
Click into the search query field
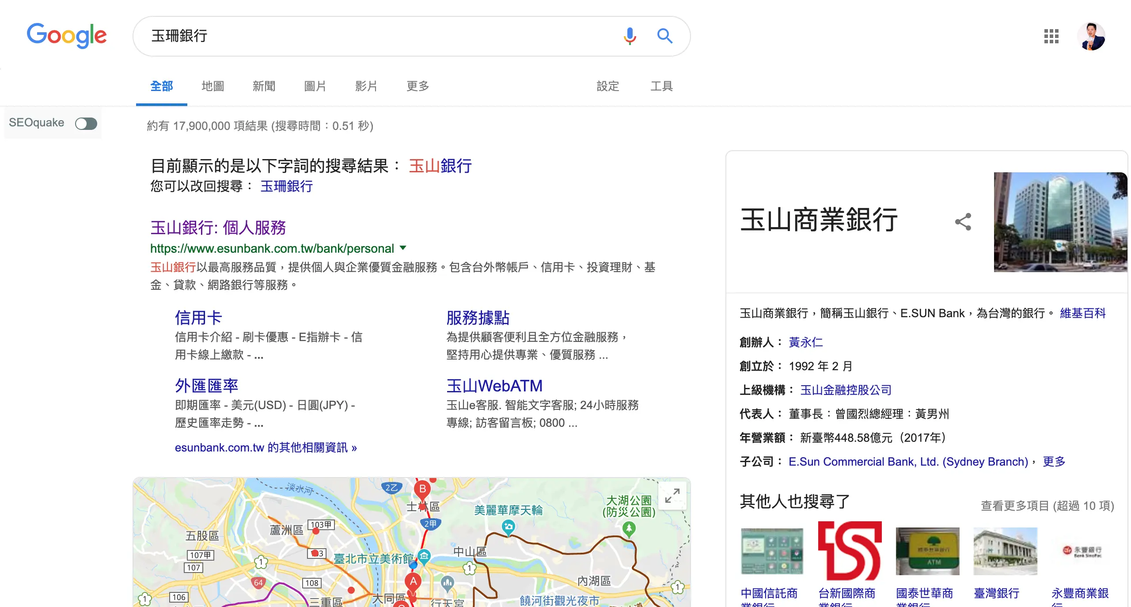click(x=380, y=36)
